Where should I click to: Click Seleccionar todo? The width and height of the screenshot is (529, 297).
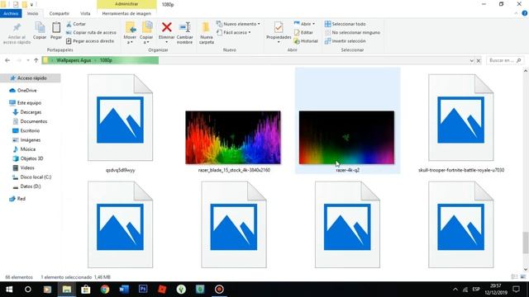click(346, 24)
